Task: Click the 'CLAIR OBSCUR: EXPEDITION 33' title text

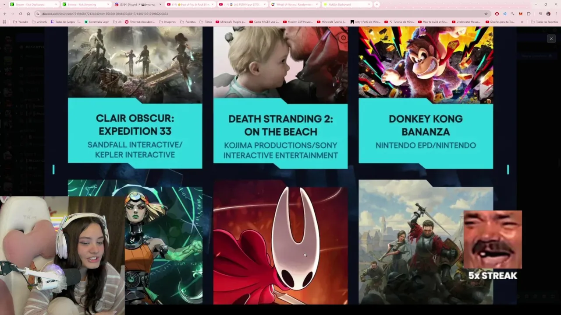Action: click(135, 125)
